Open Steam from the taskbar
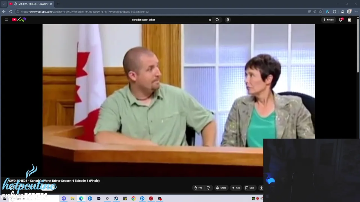The width and height of the screenshot is (360, 202). click(116, 199)
